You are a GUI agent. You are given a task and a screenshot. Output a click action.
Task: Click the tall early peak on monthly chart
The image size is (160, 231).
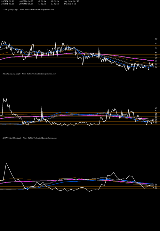[x=6, y=163]
